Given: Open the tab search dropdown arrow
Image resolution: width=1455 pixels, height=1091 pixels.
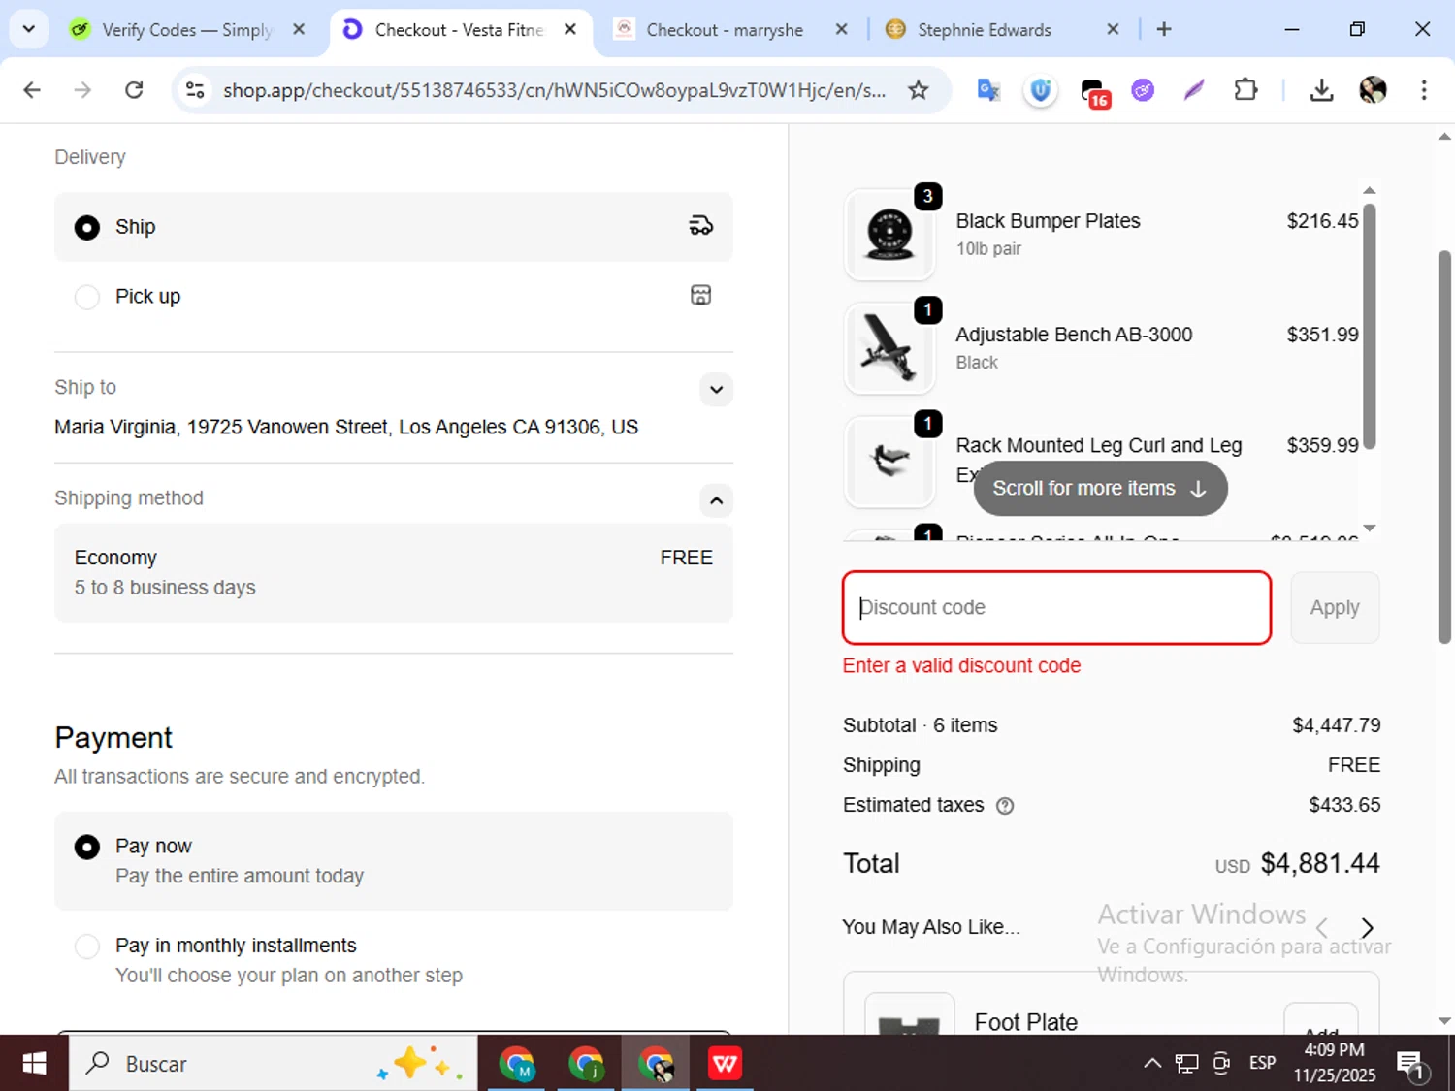Looking at the screenshot, I should [29, 29].
